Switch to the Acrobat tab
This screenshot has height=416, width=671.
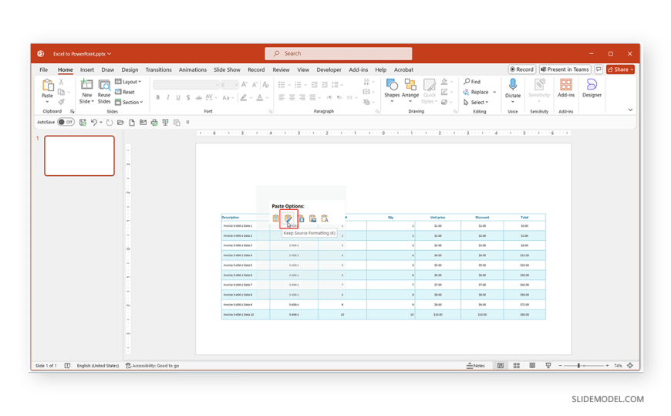[403, 69]
